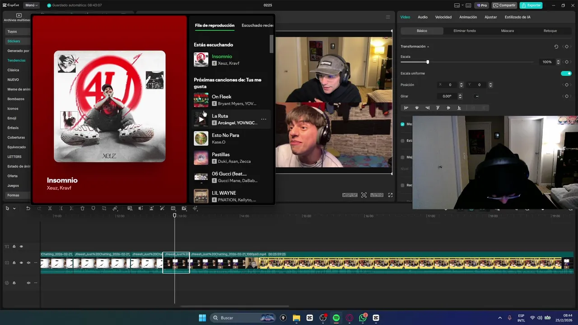
Task: Click the crop icon in timeline toolbar
Action: click(x=104, y=209)
